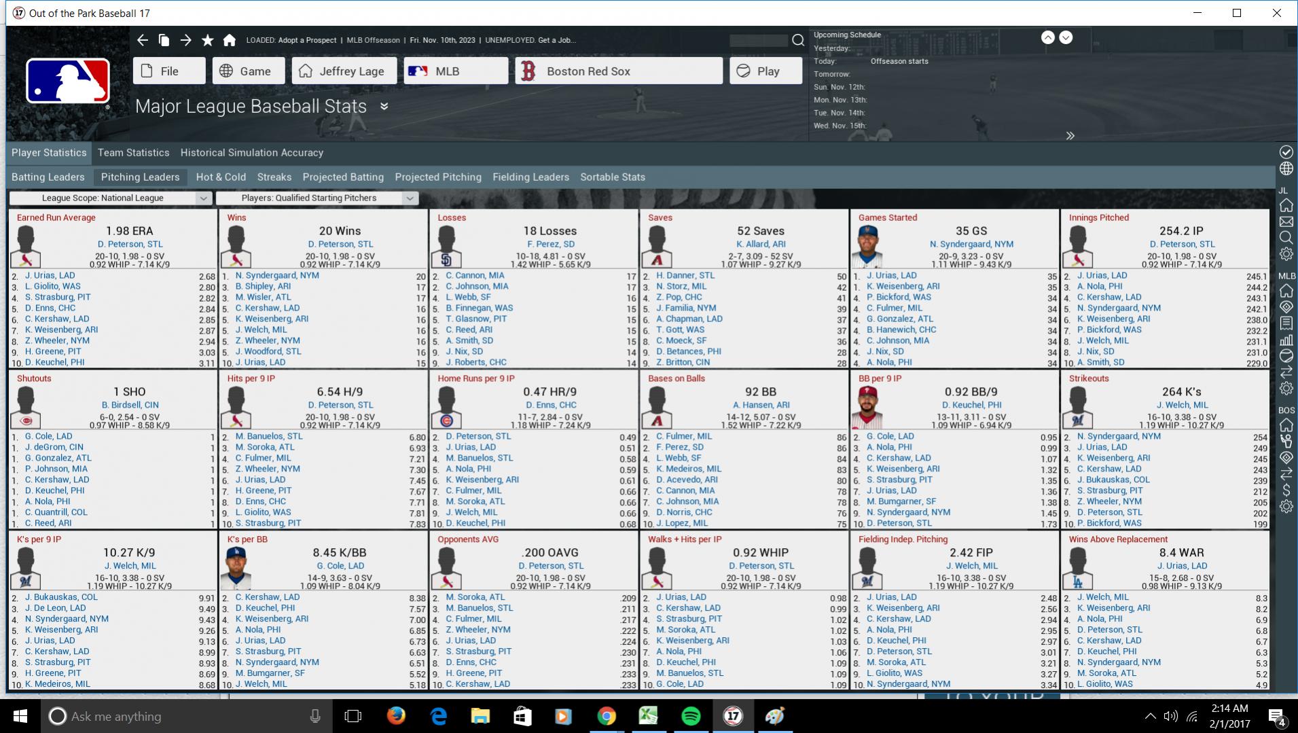1298x733 pixels.
Task: Show hidden system tray icons chevron
Action: pyautogui.click(x=1150, y=716)
